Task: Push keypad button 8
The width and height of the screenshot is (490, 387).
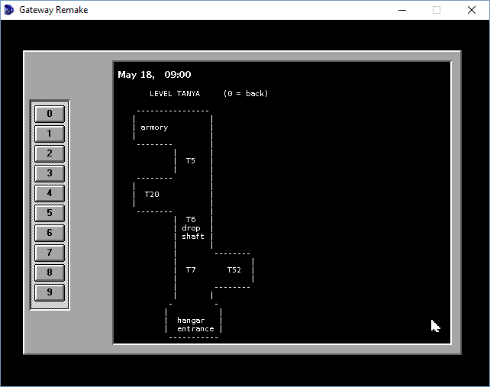Action: (x=50, y=273)
